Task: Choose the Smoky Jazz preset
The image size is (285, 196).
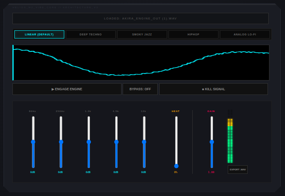Action: (142, 35)
